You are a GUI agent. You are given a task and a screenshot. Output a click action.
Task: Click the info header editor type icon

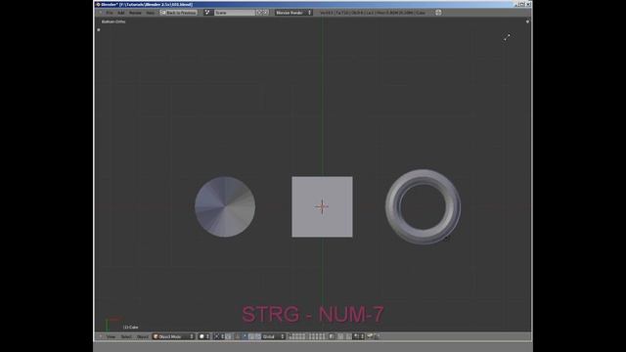[x=100, y=13]
